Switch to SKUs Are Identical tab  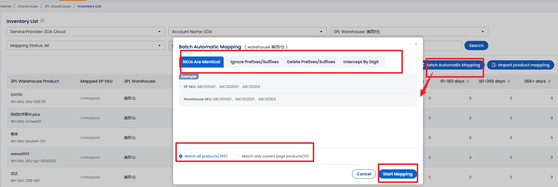click(x=201, y=62)
